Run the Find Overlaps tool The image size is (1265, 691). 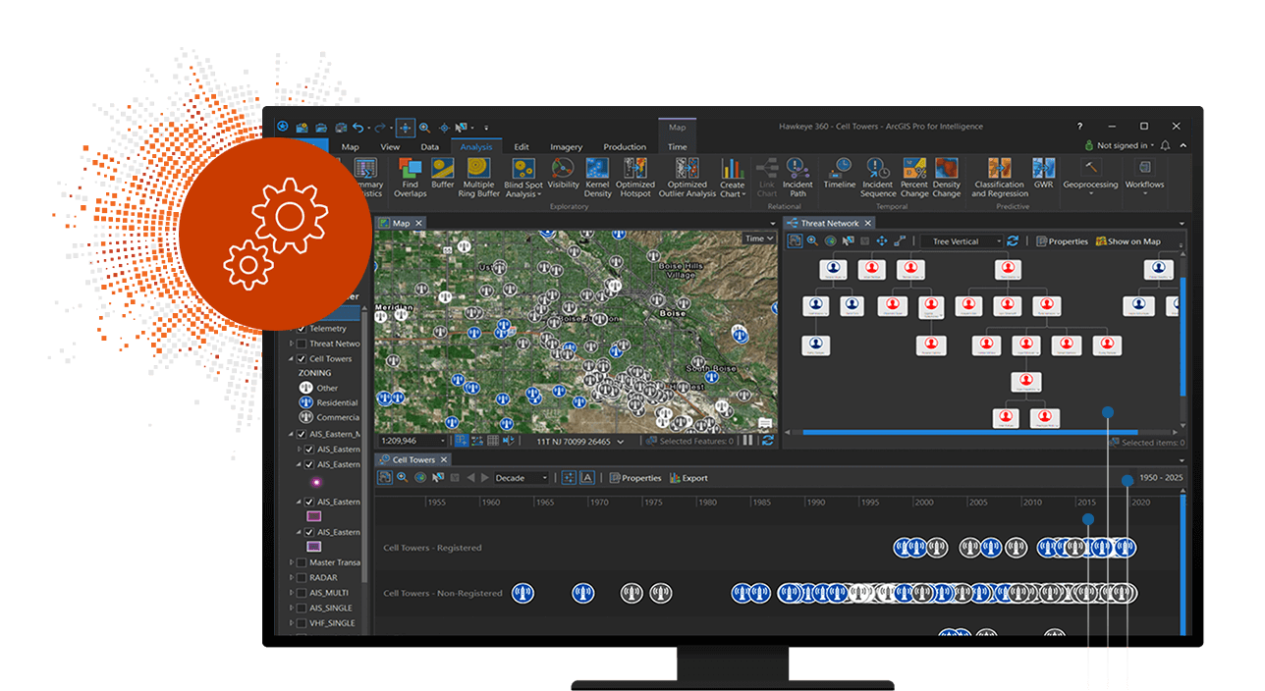pos(411,177)
